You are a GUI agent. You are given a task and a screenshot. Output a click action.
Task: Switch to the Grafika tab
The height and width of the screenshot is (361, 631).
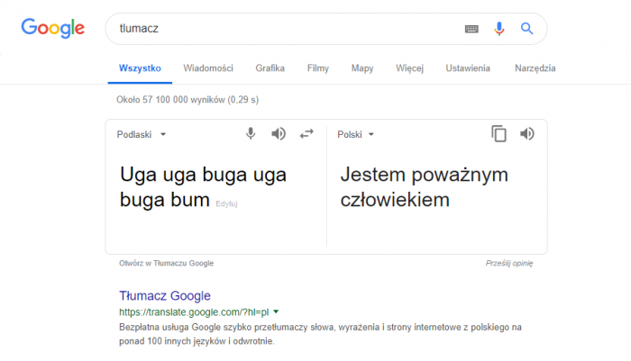click(x=270, y=68)
